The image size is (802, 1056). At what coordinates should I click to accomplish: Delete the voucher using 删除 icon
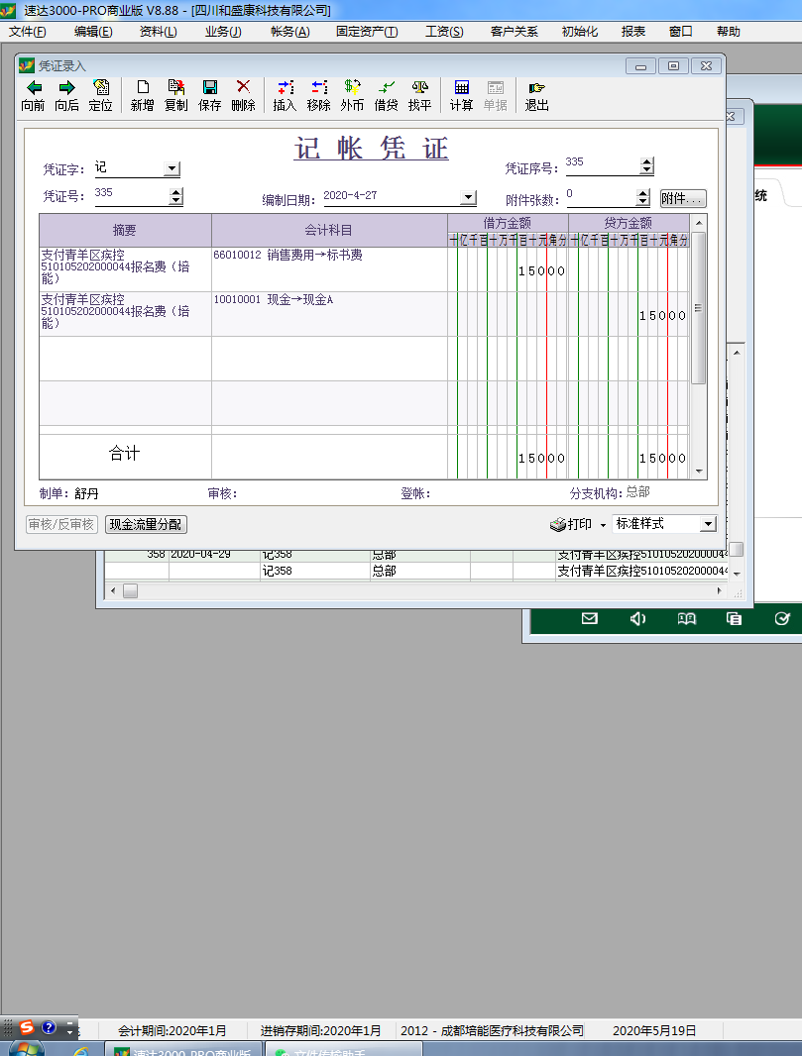click(x=243, y=88)
